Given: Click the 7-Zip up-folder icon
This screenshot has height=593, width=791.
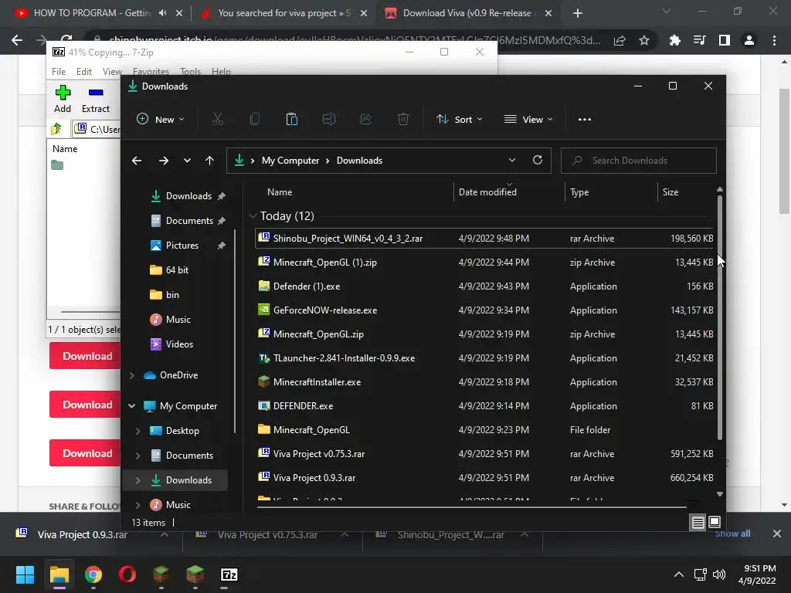Looking at the screenshot, I should 56,129.
